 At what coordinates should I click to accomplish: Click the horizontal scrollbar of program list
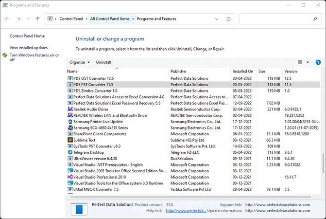click(x=190, y=197)
